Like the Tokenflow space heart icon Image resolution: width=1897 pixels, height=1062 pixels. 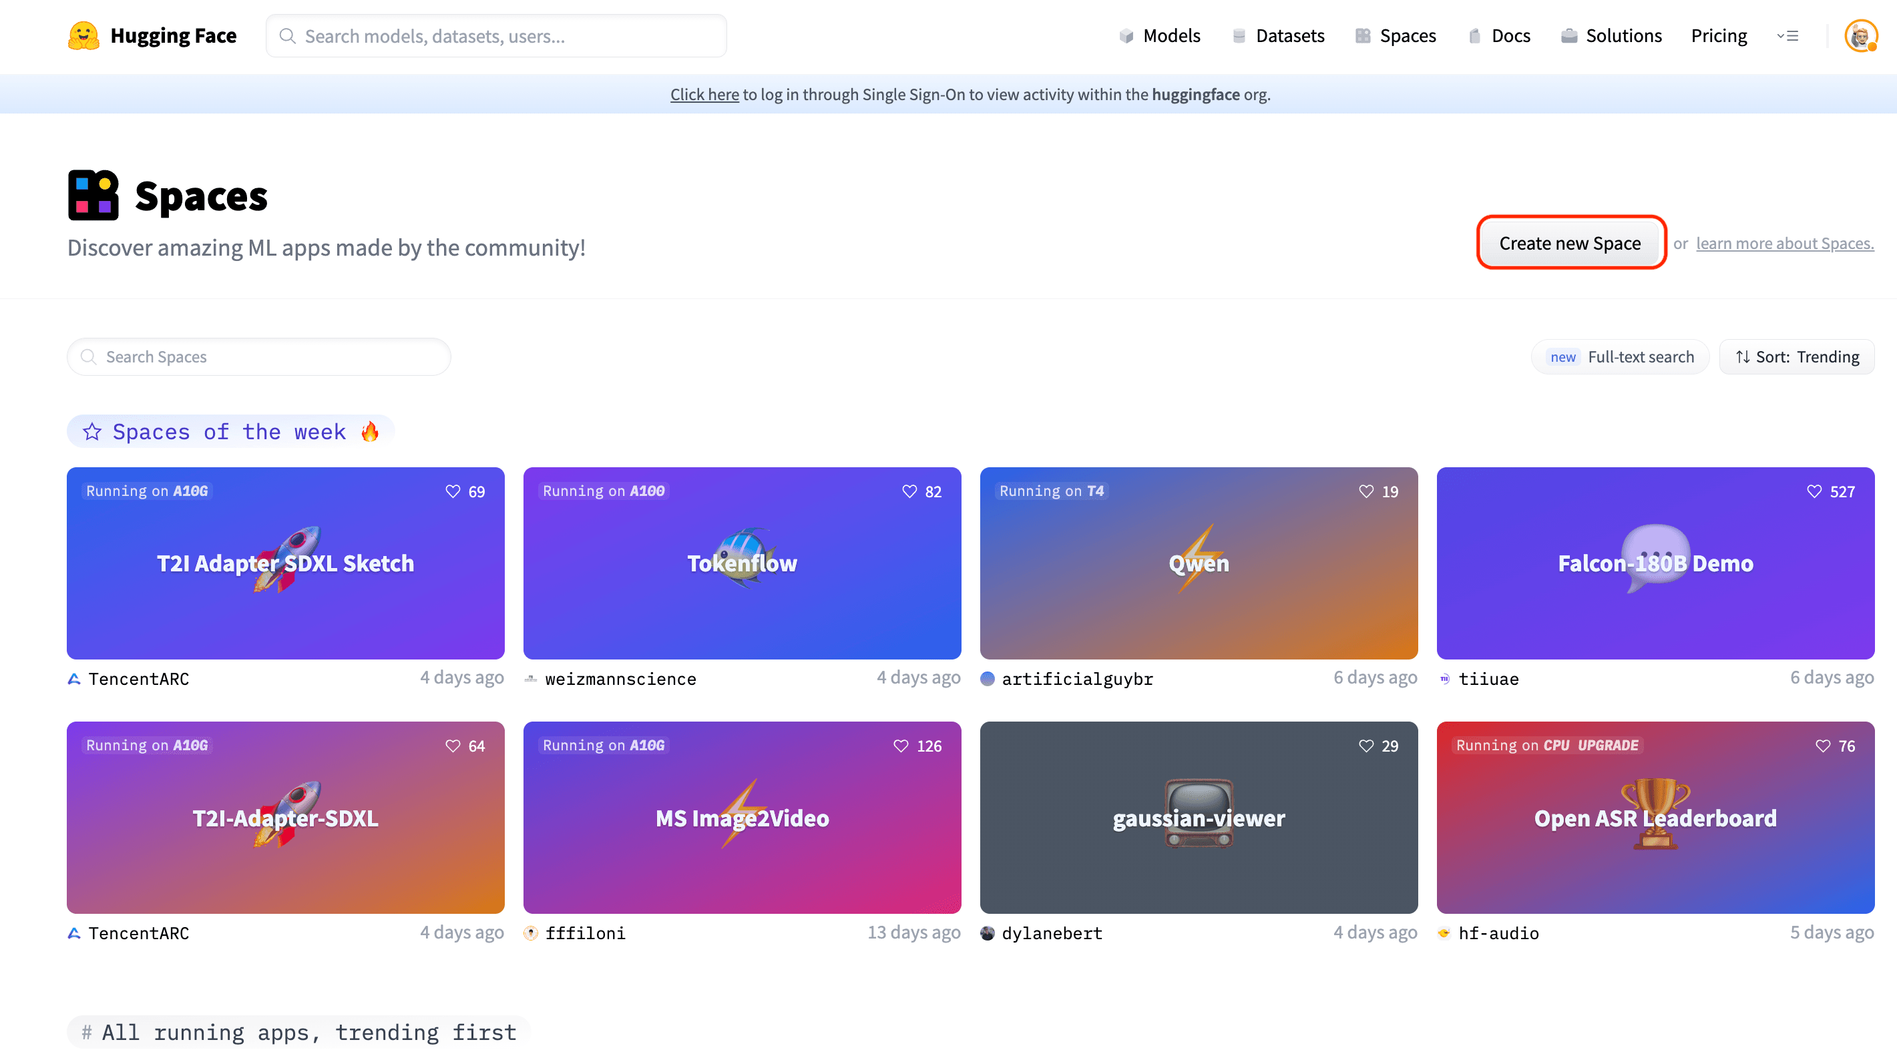[909, 491]
